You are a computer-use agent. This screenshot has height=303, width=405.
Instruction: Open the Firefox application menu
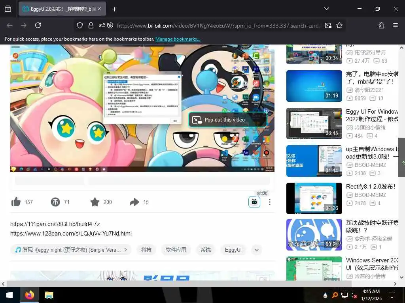click(x=396, y=25)
